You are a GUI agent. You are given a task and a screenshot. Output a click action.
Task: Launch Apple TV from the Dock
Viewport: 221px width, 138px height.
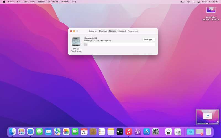(120, 132)
